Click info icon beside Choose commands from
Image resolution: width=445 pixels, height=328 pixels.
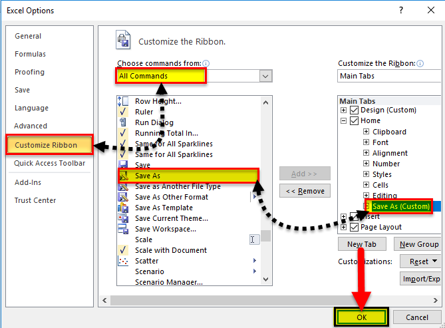pos(206,63)
